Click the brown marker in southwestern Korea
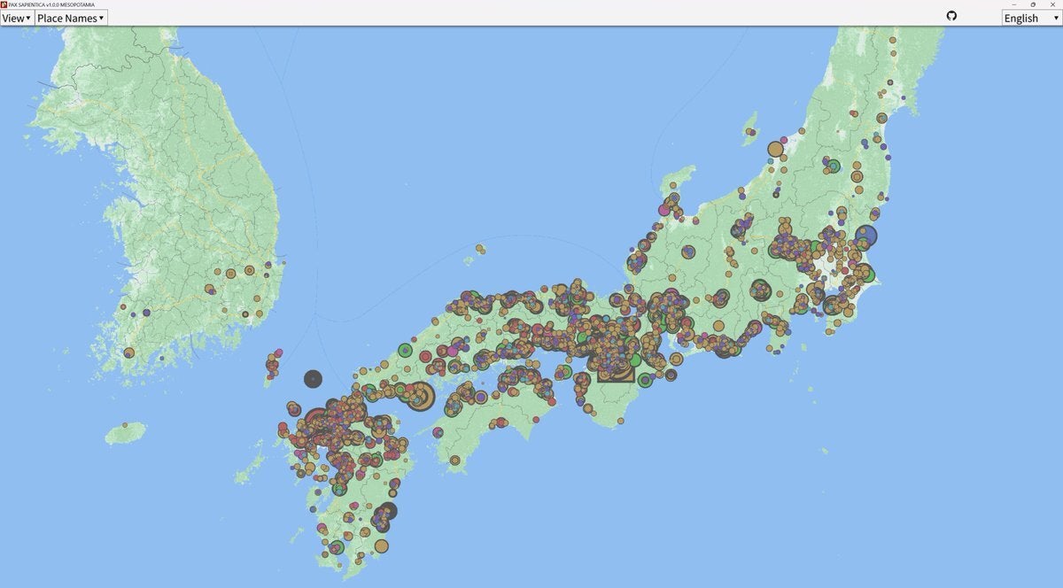This screenshot has height=588, width=1063. click(x=128, y=352)
